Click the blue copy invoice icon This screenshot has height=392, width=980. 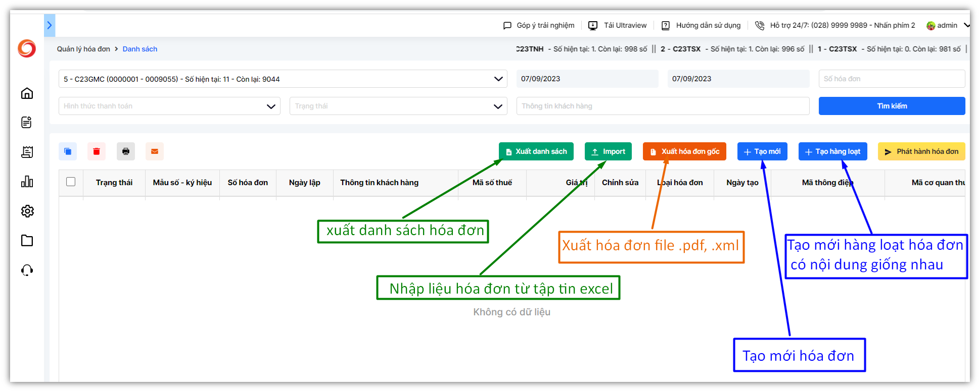tap(68, 151)
